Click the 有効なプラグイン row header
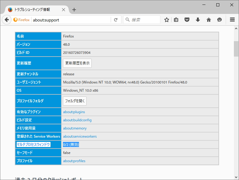This screenshot has width=239, height=180. [38, 112]
